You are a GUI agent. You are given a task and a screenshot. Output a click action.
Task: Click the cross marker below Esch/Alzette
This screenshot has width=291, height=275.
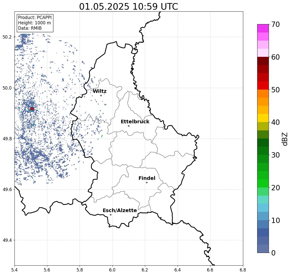tap(111, 215)
